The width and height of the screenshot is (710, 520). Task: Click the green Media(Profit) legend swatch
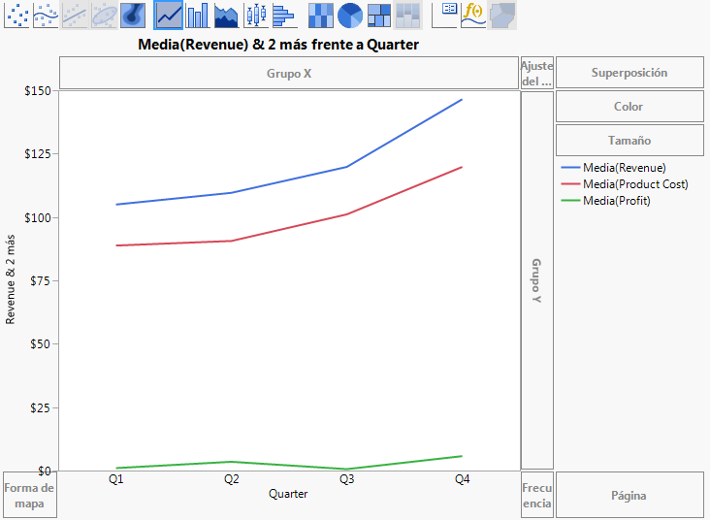pos(570,200)
